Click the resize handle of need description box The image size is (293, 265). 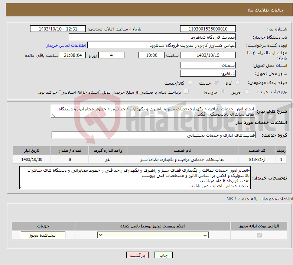coord(53,115)
